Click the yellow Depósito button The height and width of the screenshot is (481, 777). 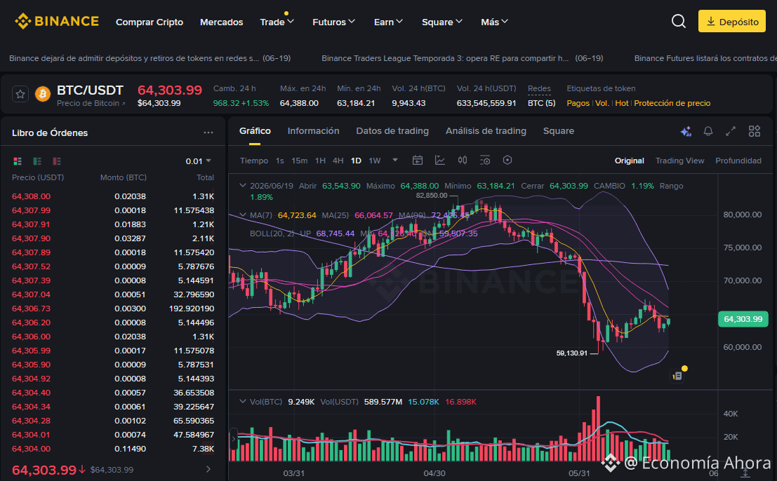point(732,21)
